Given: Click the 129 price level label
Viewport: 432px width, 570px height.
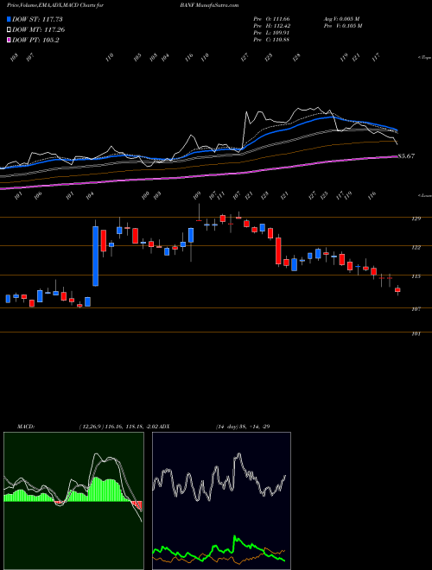Looking at the screenshot, I should point(416,218).
